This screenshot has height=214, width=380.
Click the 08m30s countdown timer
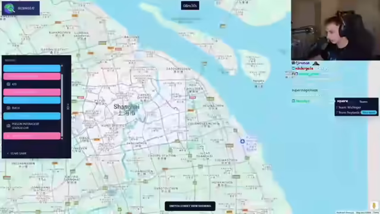coord(190,5)
